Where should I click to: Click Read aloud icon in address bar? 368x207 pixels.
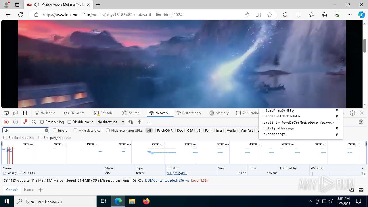click(x=247, y=15)
